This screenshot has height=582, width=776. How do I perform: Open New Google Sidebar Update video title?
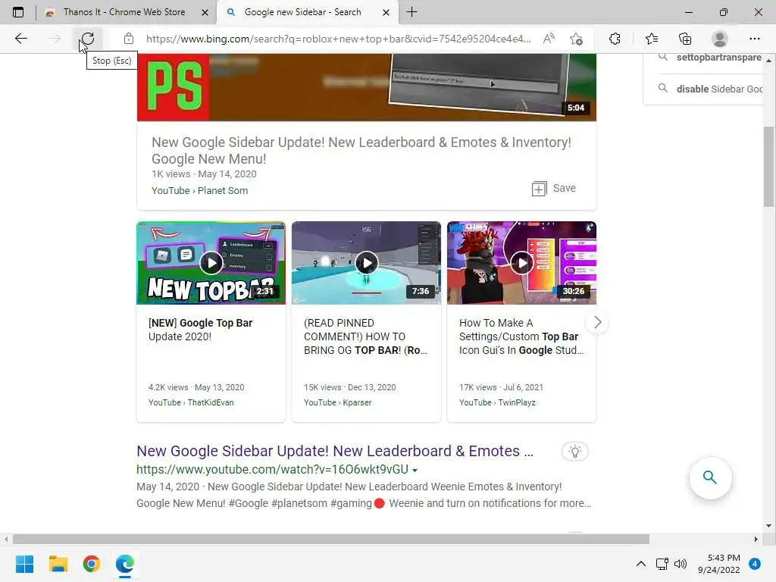(x=361, y=151)
